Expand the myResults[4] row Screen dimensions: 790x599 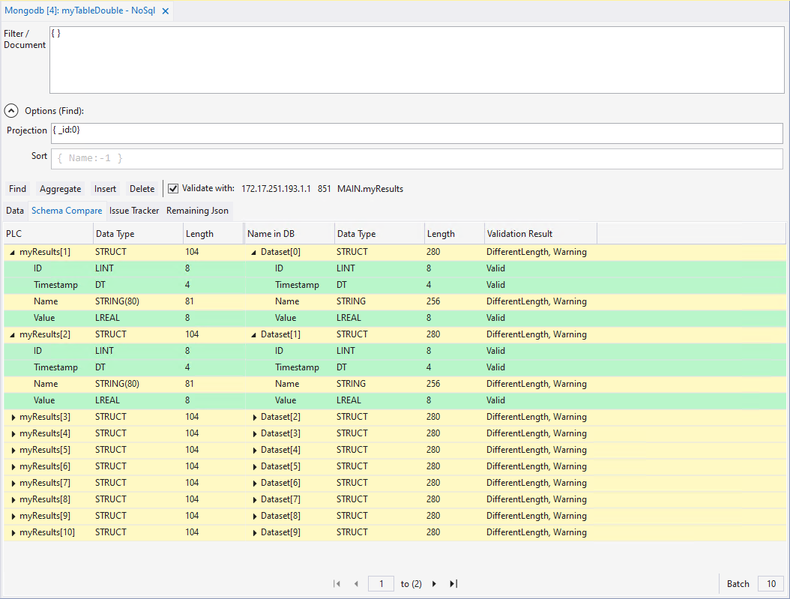pos(13,434)
